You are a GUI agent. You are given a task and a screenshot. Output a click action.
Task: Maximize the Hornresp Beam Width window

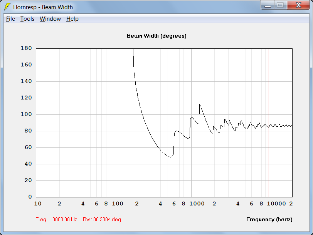point(281,5)
